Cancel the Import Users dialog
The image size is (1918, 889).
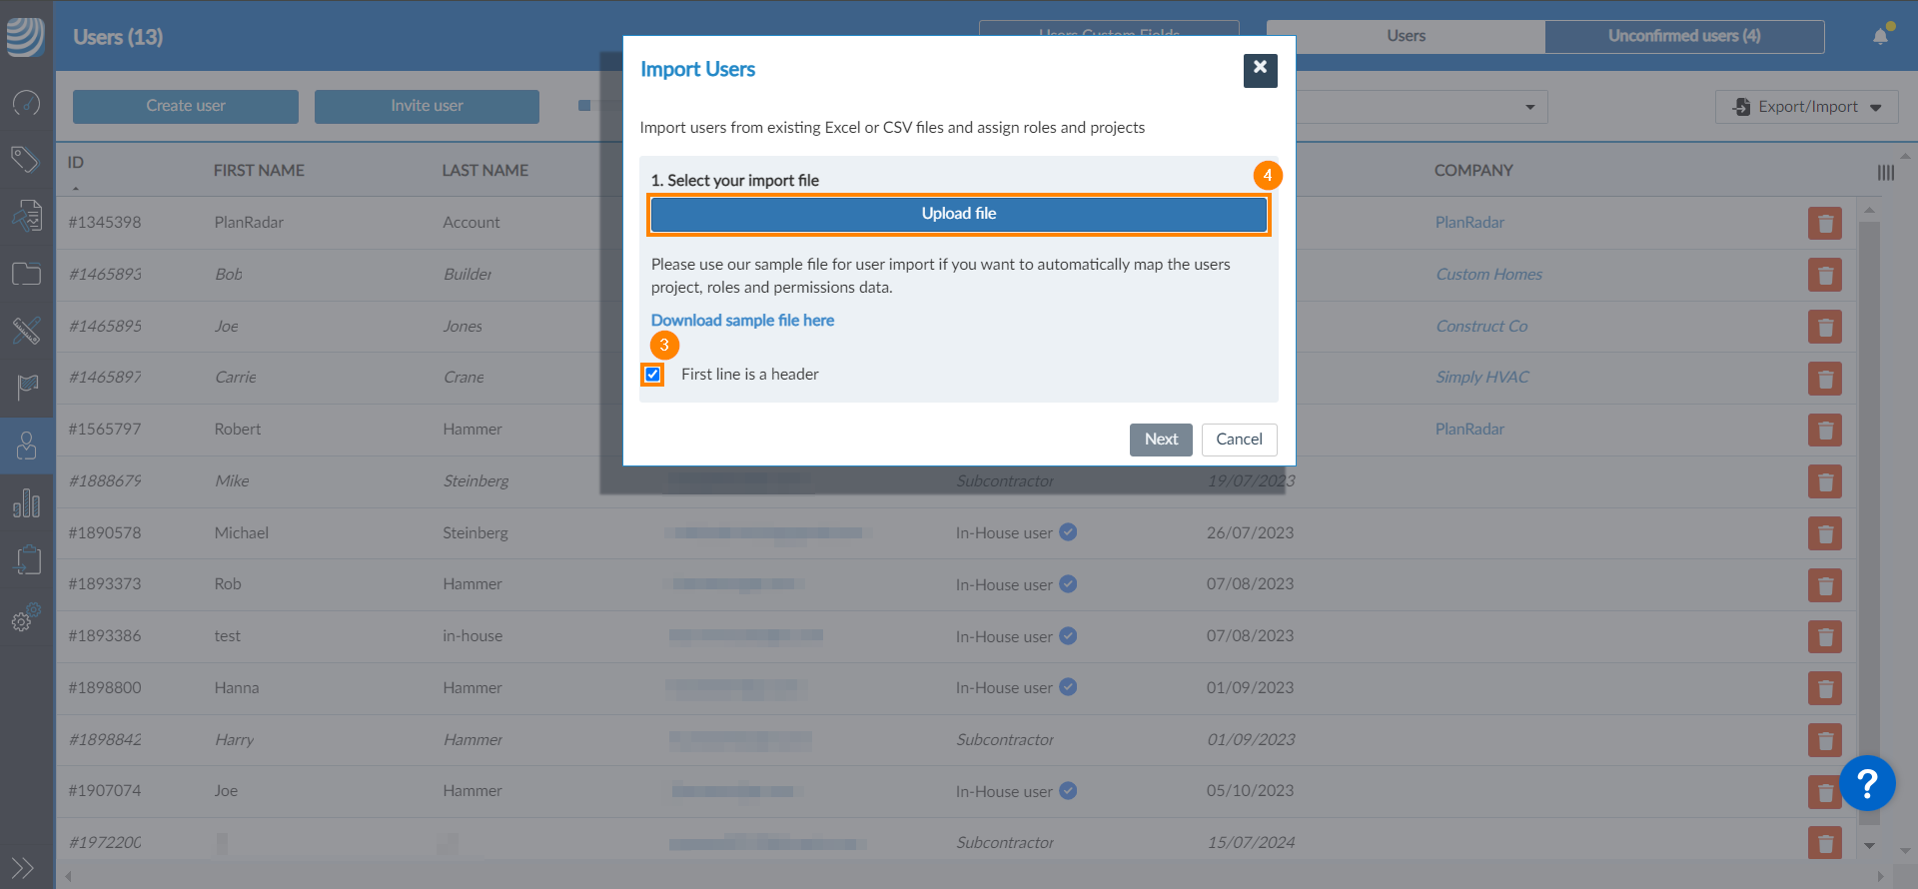pos(1239,440)
